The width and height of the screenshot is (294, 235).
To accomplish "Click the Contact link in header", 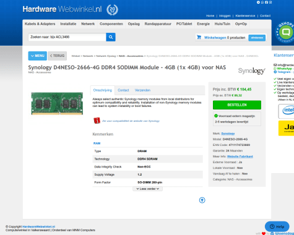I will [265, 15].
